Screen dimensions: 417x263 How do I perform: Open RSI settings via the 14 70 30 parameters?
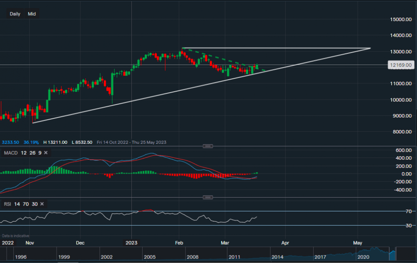pos(26,204)
